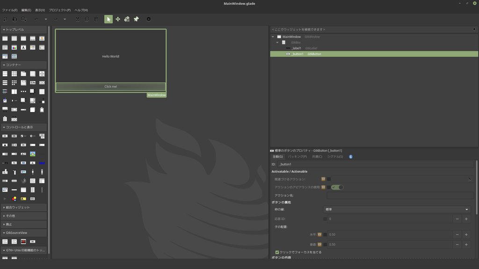Pick the red-eye GtkSourceView palette icon
Screen dimensions: 479x269
23,241
